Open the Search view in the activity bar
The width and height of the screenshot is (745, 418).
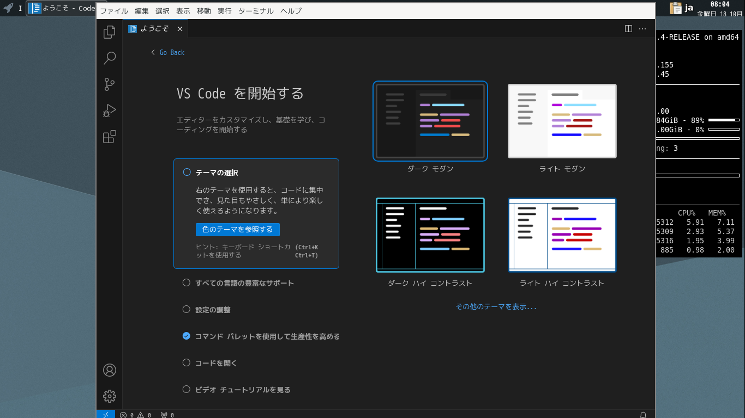click(x=110, y=58)
